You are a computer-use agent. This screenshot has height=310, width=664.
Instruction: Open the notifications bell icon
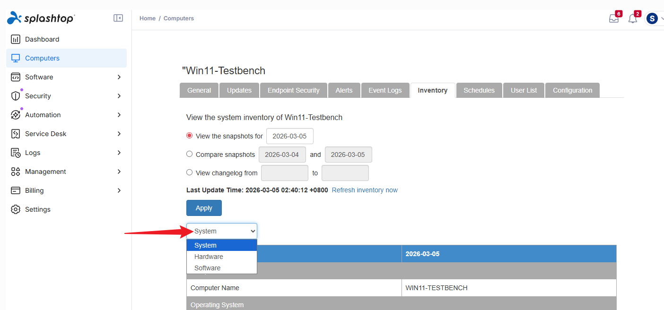[633, 18]
